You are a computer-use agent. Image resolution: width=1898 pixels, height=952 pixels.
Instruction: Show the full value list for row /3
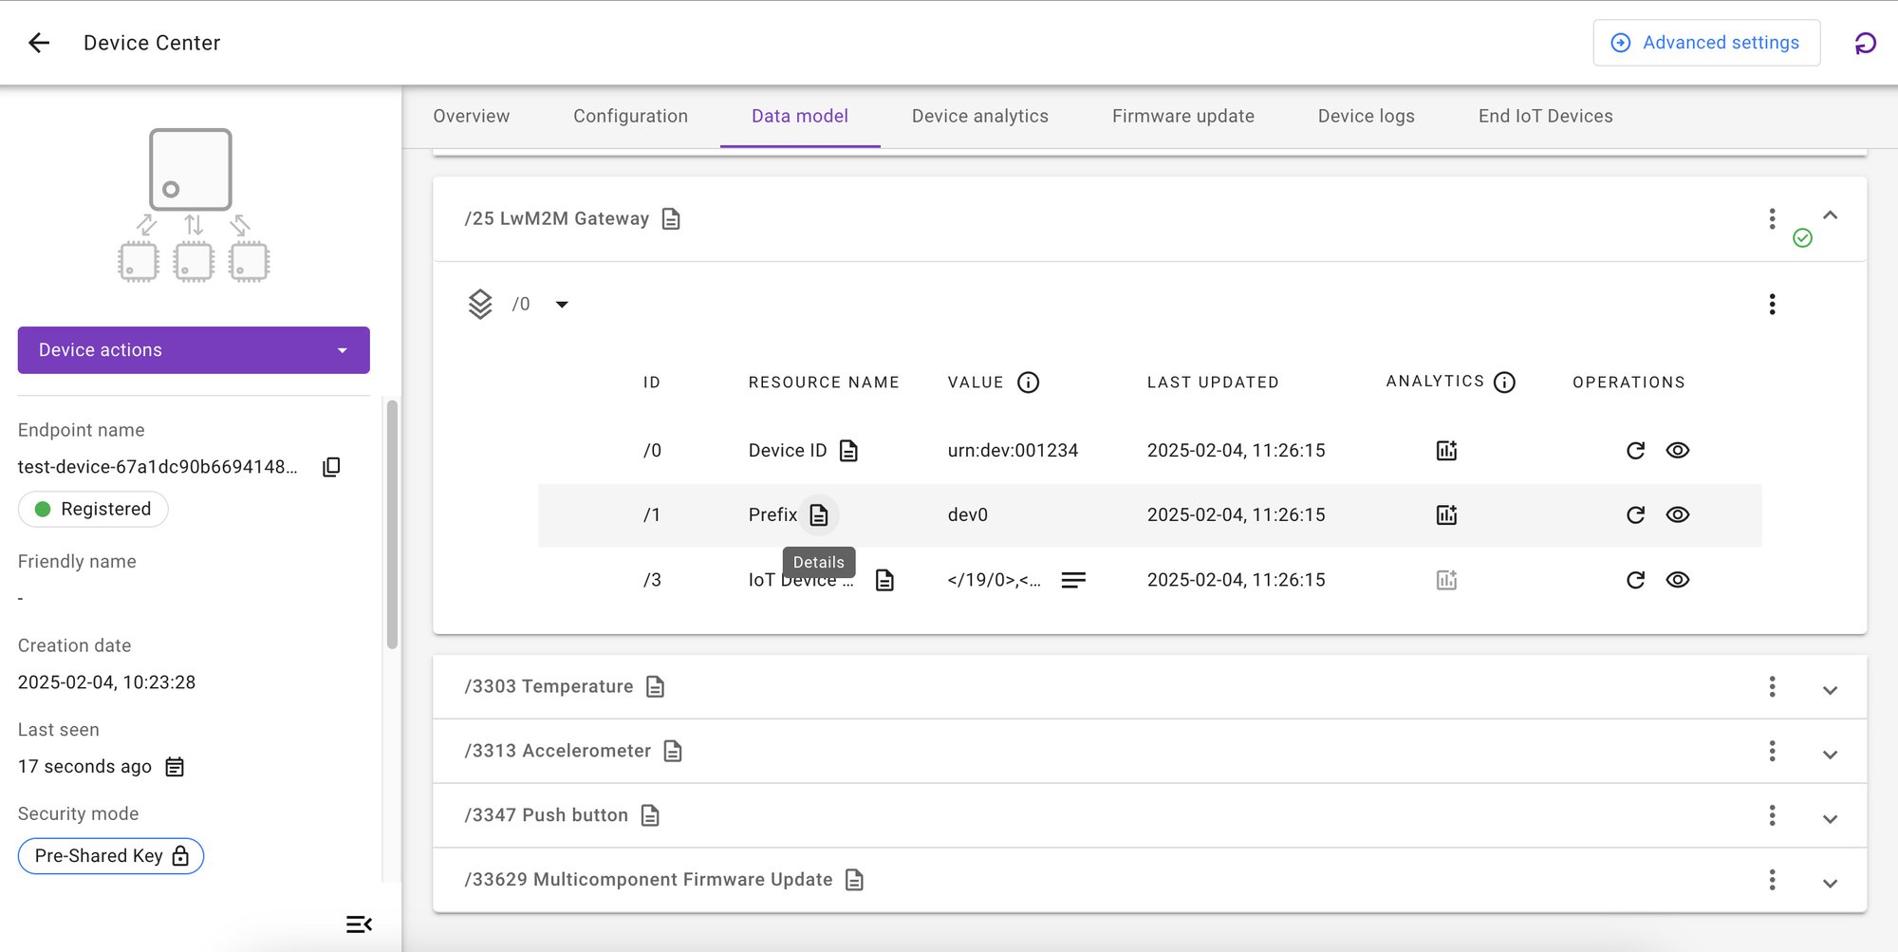point(1073,580)
